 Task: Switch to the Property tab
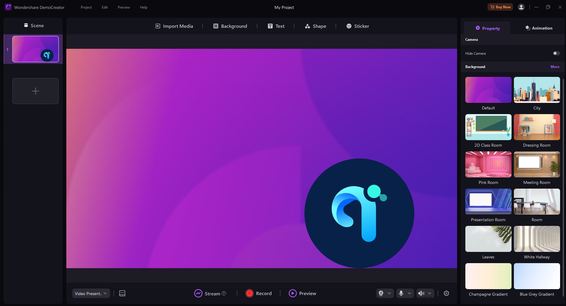487,28
